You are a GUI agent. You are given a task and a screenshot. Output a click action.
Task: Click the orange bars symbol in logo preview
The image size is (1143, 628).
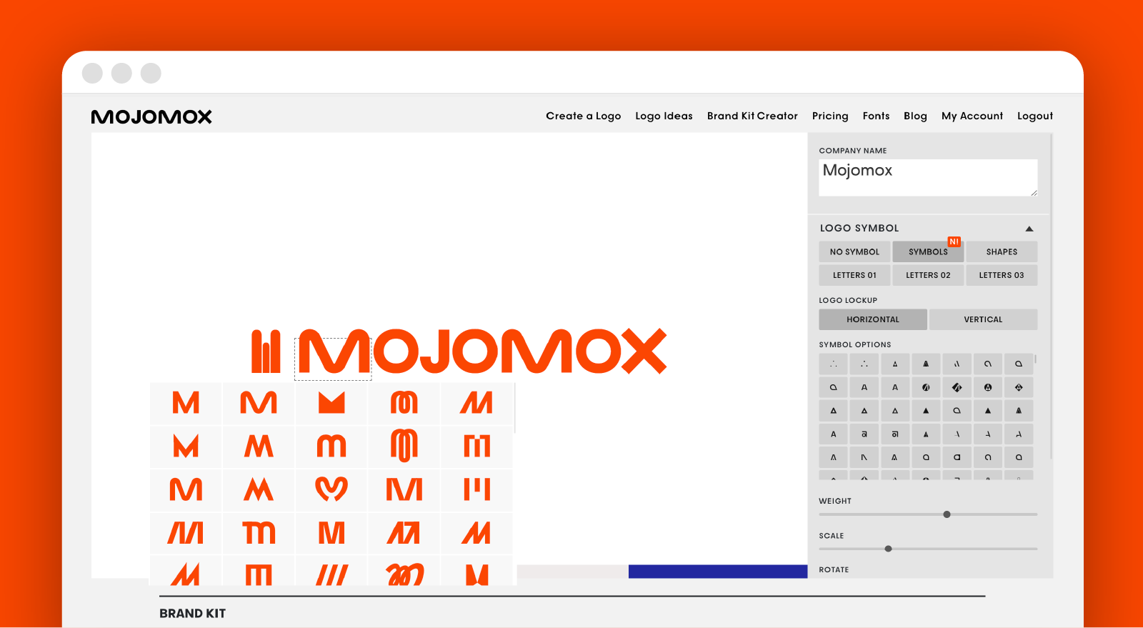266,351
